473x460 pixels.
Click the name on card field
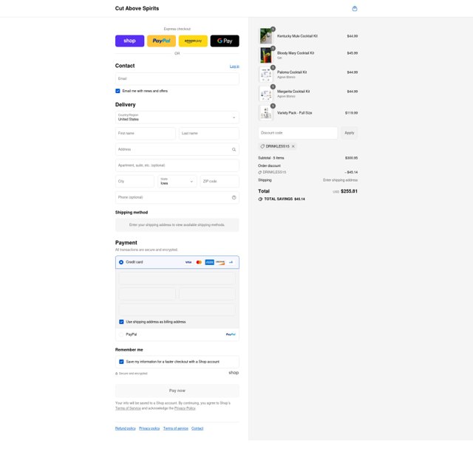pyautogui.click(x=177, y=309)
